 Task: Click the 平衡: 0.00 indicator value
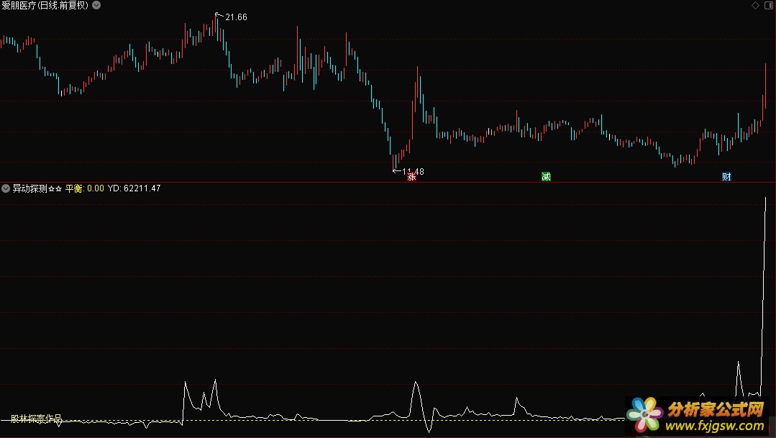point(85,188)
